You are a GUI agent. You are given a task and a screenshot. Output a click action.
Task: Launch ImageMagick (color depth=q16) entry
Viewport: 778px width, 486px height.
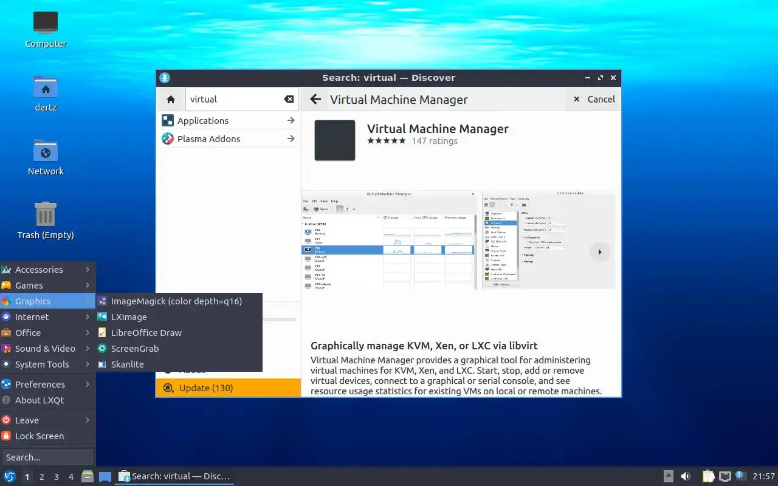tap(179, 301)
